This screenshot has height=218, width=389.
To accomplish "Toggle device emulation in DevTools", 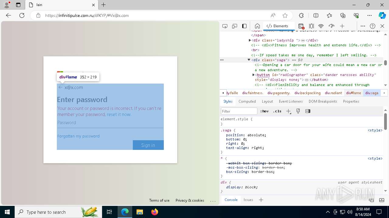I will coord(235,26).
